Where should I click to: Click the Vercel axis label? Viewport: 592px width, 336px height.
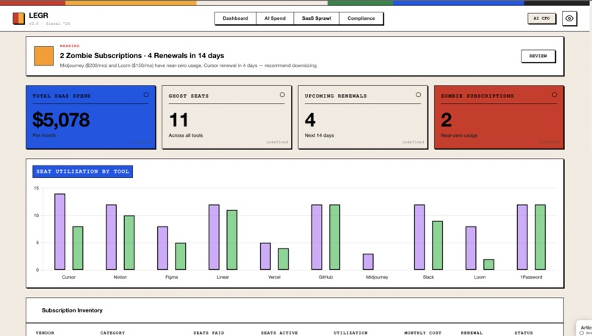tap(274, 277)
